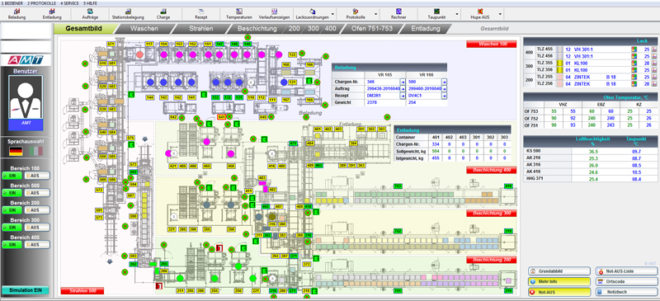Switch to the Waschen tab
Viewport: 660px width, 301px height.
pos(144,29)
